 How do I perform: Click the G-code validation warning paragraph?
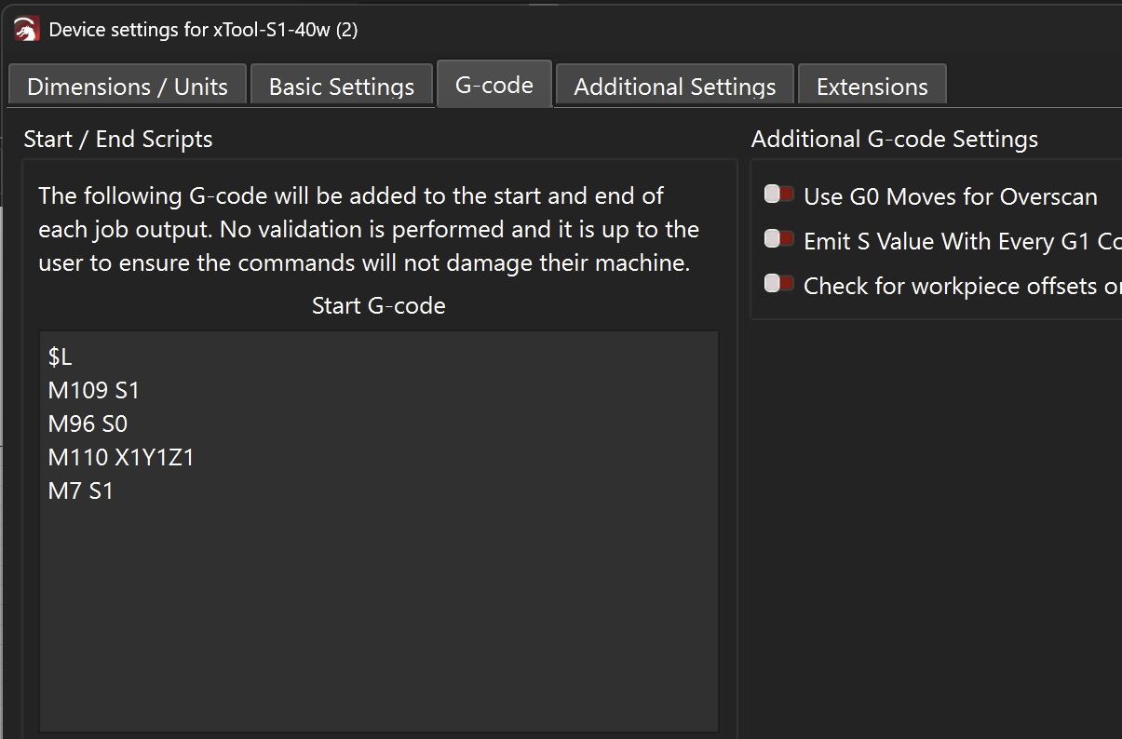369,230
